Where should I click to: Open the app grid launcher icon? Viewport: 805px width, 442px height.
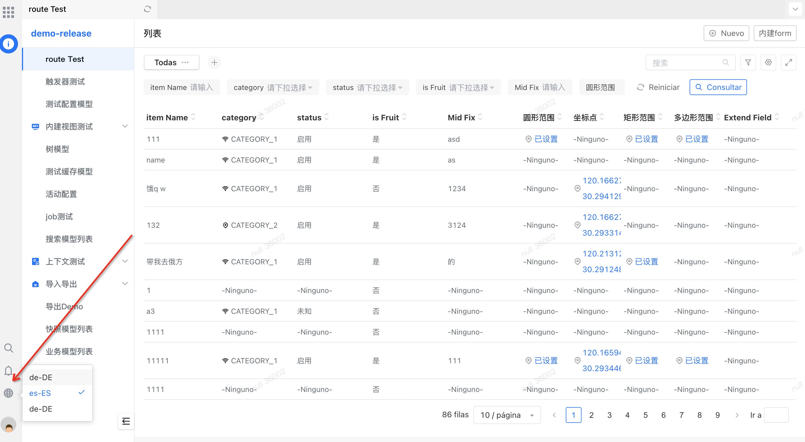[8, 12]
